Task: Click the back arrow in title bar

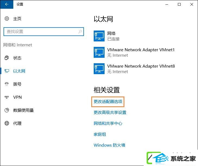Action: click(x=7, y=4)
